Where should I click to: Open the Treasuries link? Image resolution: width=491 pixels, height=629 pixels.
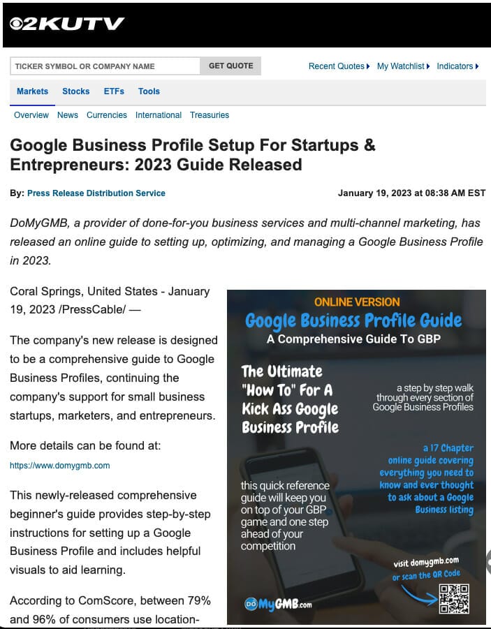210,115
